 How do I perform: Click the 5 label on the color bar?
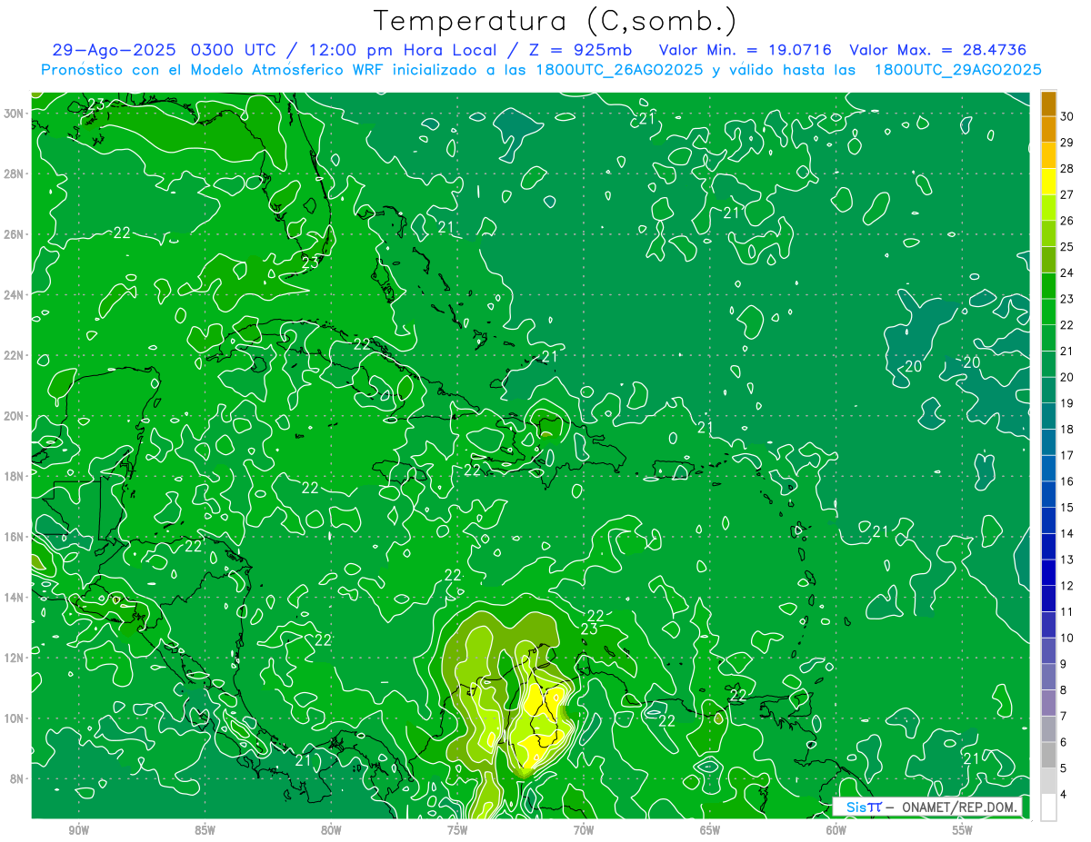click(x=1065, y=768)
